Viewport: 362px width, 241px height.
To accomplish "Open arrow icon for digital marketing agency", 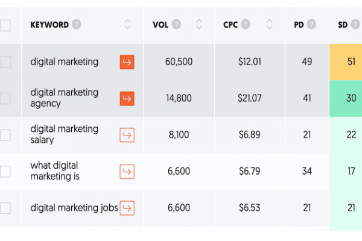I will pos(127,98).
